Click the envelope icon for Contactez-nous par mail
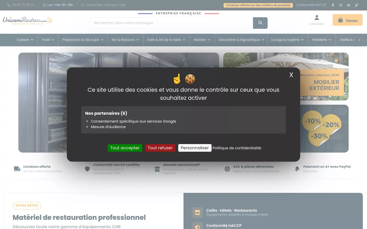The image size is (367, 229). [x=83, y=5]
